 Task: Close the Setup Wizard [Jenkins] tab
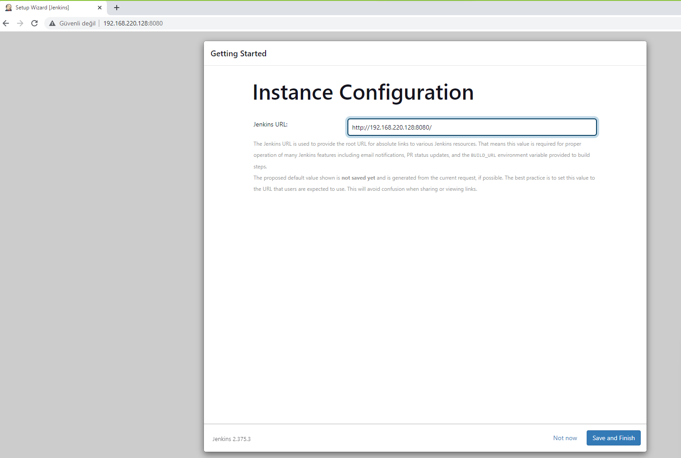(100, 8)
